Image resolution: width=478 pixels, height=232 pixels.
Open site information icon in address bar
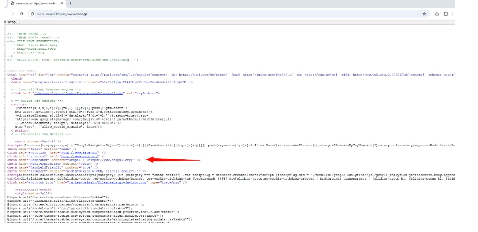pos(33,14)
